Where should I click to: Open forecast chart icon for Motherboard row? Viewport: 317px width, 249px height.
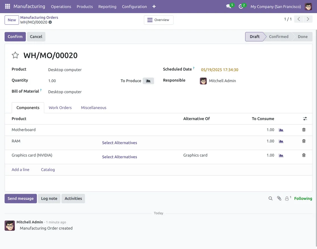point(281,130)
